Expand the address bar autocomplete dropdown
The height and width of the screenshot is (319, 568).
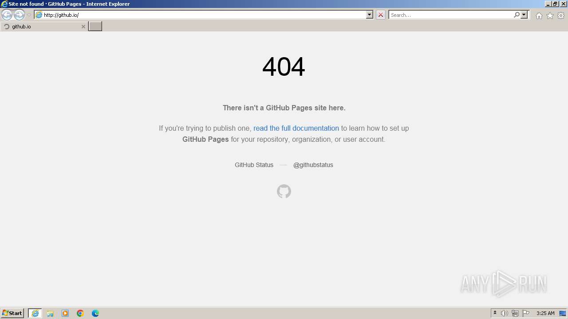click(x=370, y=15)
